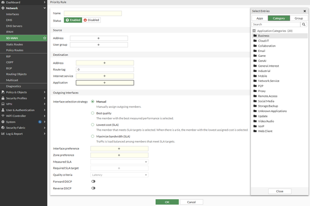The image size is (310, 206).
Task: Toggle the Forward DSCP switch
Action: click(x=93, y=181)
